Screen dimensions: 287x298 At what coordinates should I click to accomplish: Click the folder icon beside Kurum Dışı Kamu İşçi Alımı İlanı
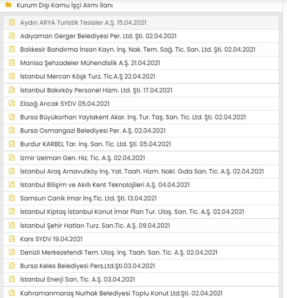(x=8, y=5)
